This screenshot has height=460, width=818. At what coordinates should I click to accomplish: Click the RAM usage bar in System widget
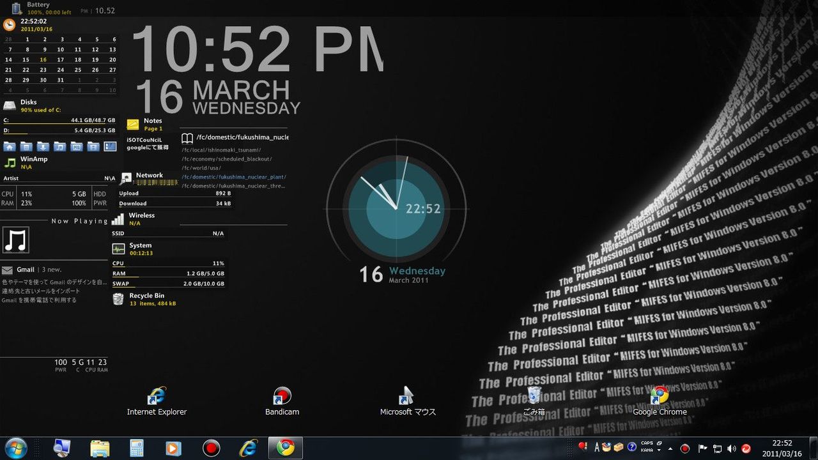coord(168,277)
